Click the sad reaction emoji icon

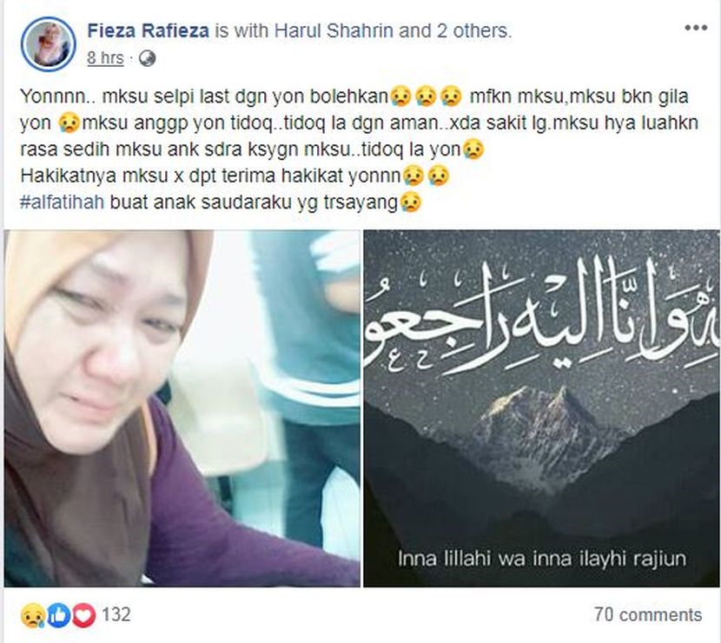(x=33, y=615)
